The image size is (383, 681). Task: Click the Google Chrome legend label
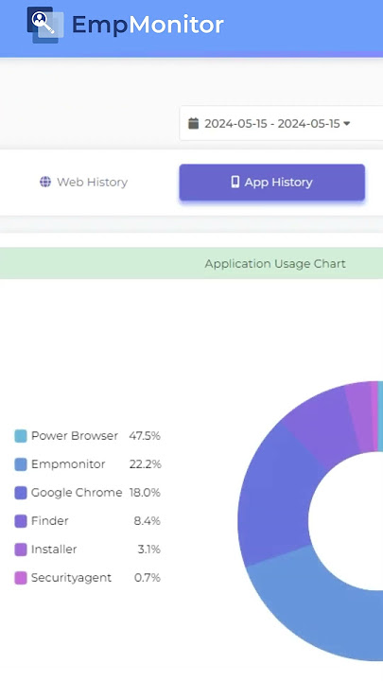[x=77, y=493]
